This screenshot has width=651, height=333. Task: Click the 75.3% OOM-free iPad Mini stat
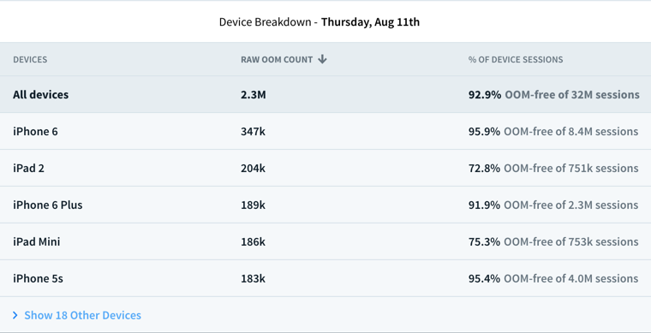[x=553, y=241]
